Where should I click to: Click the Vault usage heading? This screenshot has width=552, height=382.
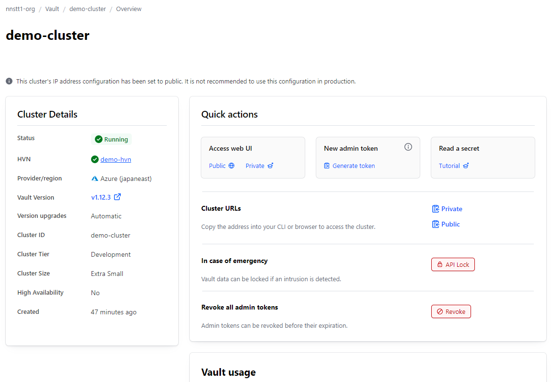coord(229,372)
